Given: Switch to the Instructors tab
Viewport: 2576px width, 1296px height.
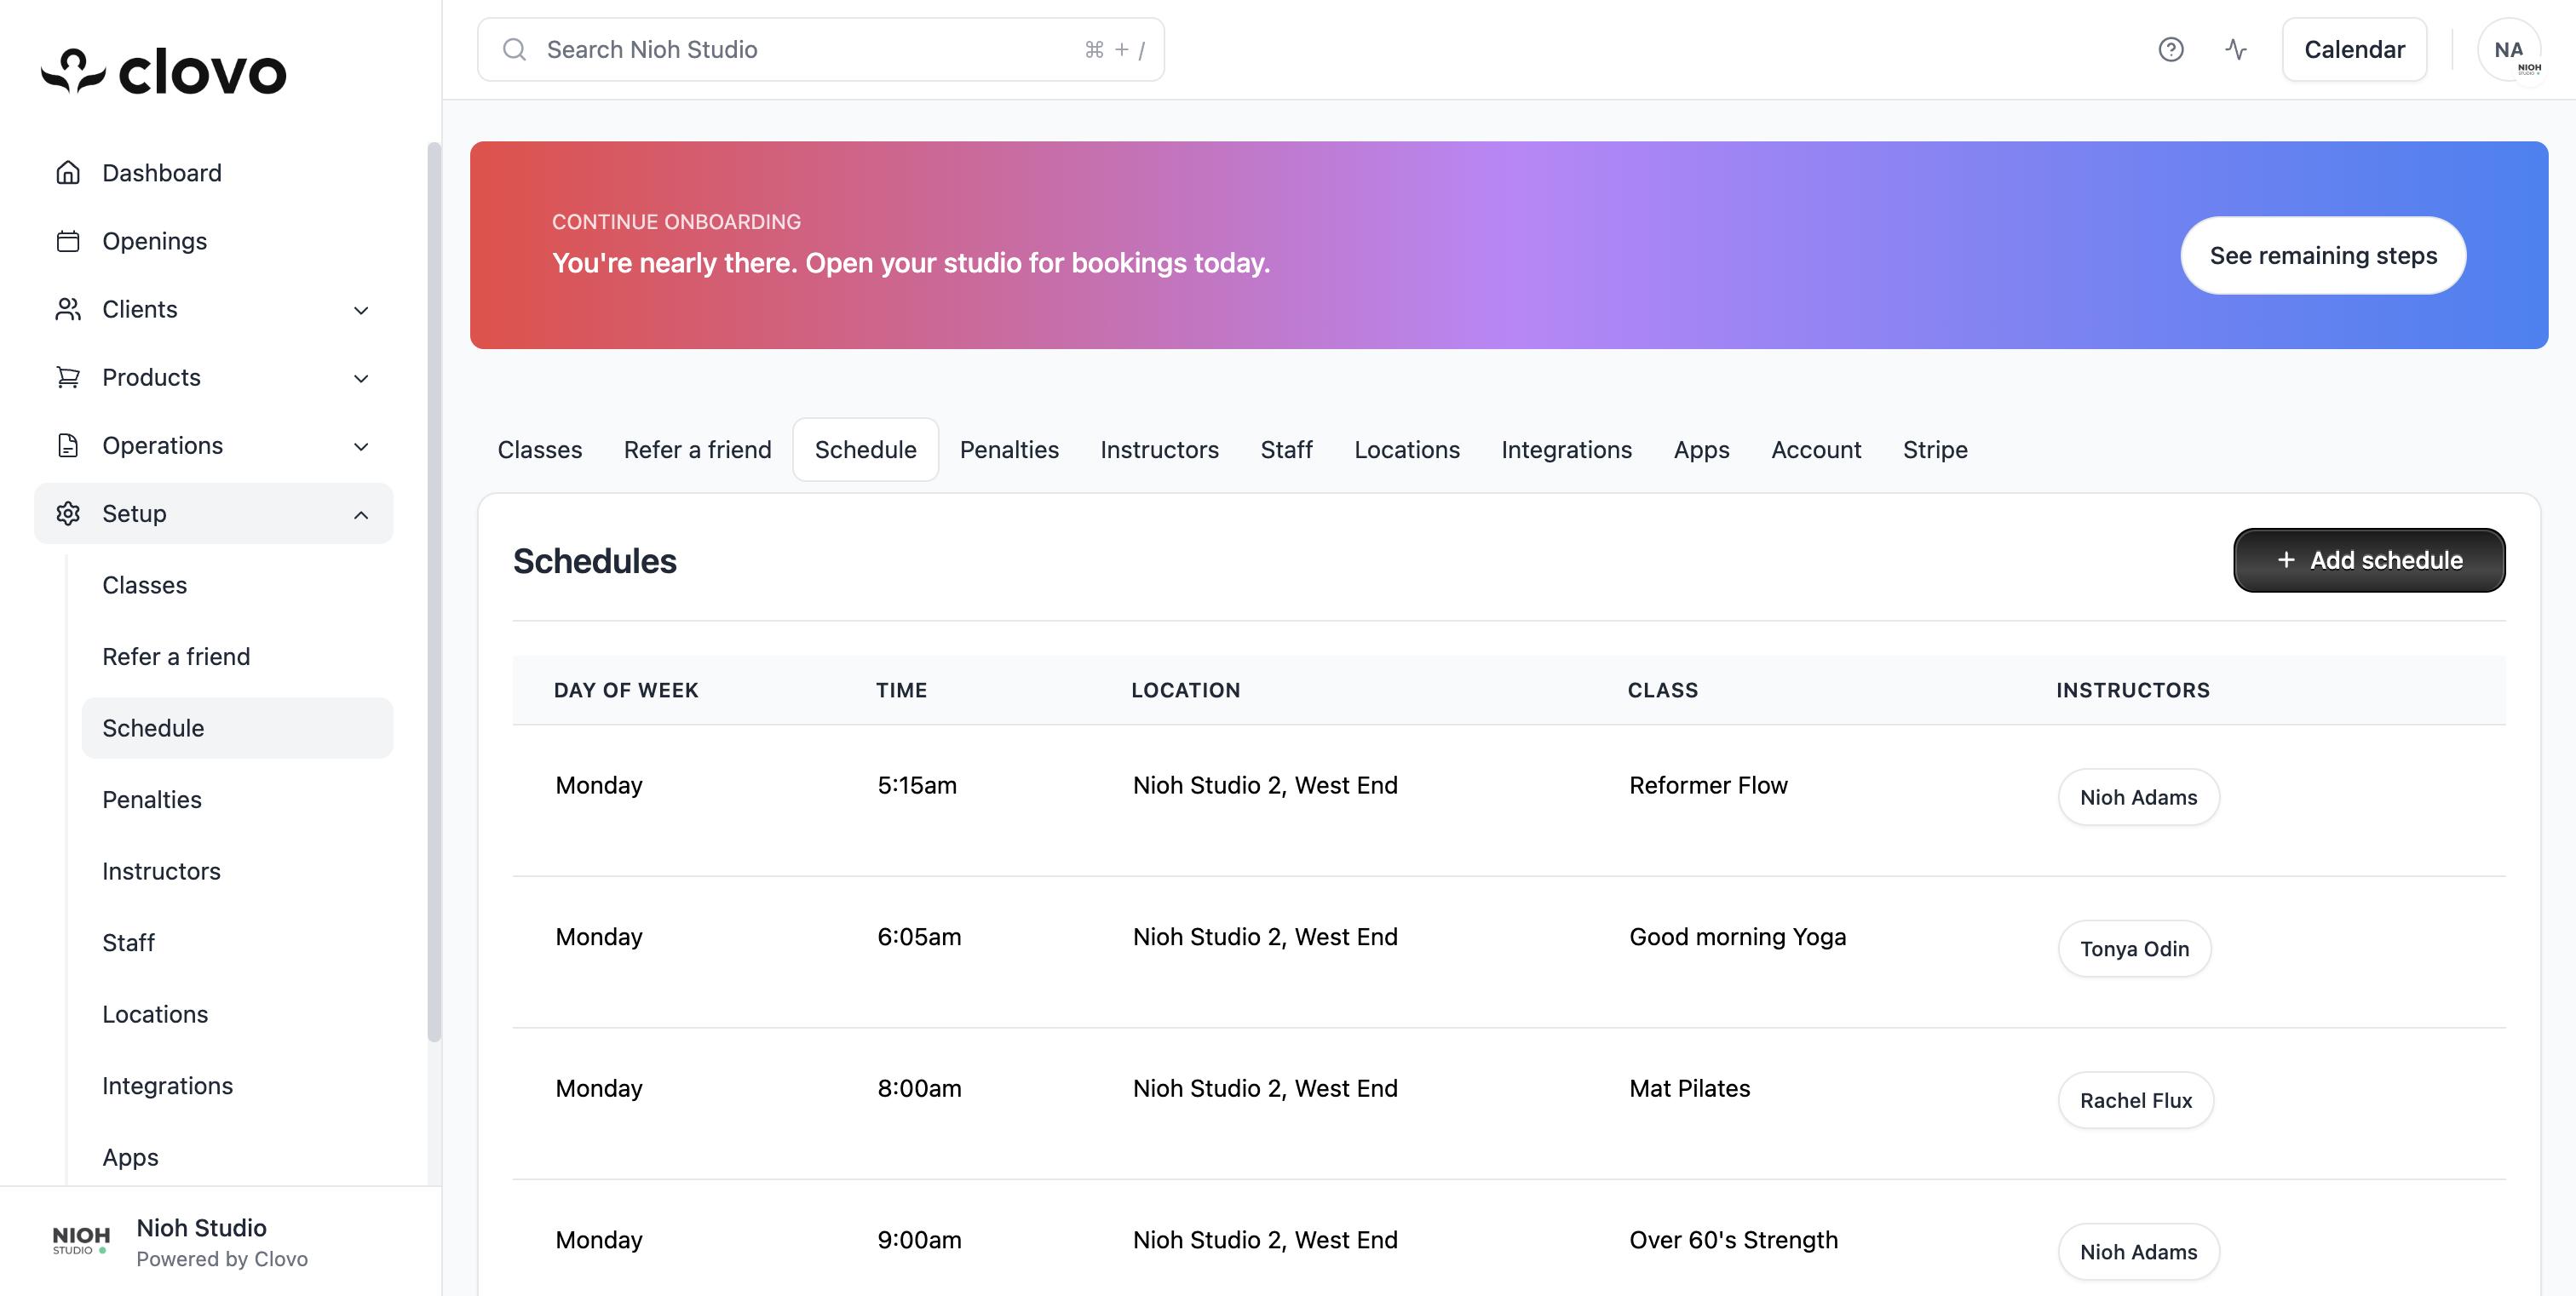Looking at the screenshot, I should [1159, 450].
